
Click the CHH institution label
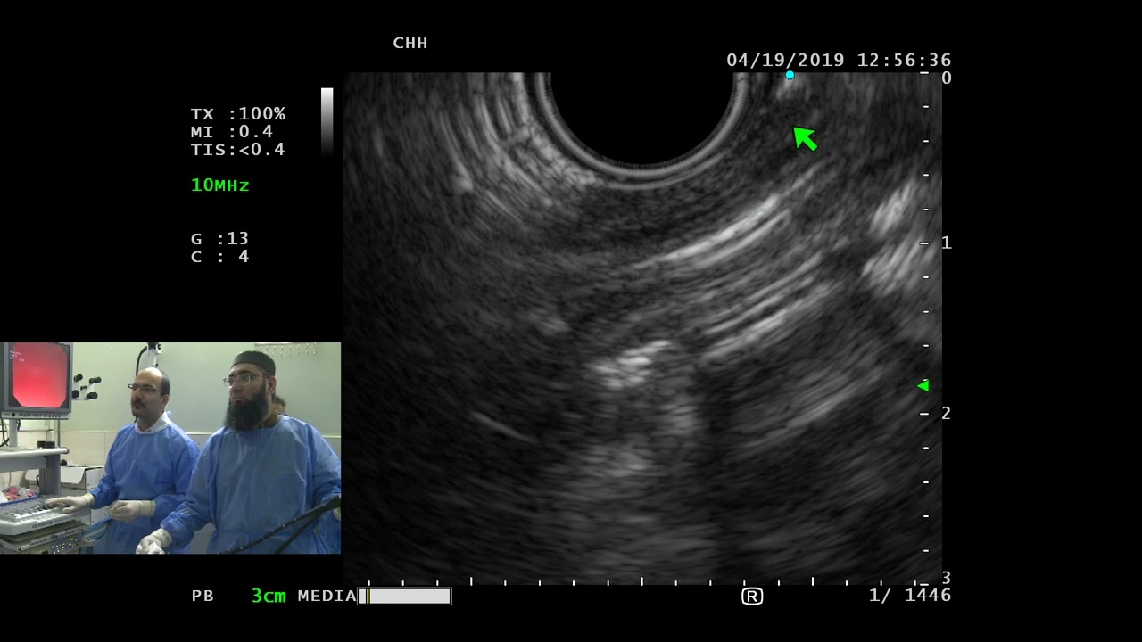coord(410,43)
